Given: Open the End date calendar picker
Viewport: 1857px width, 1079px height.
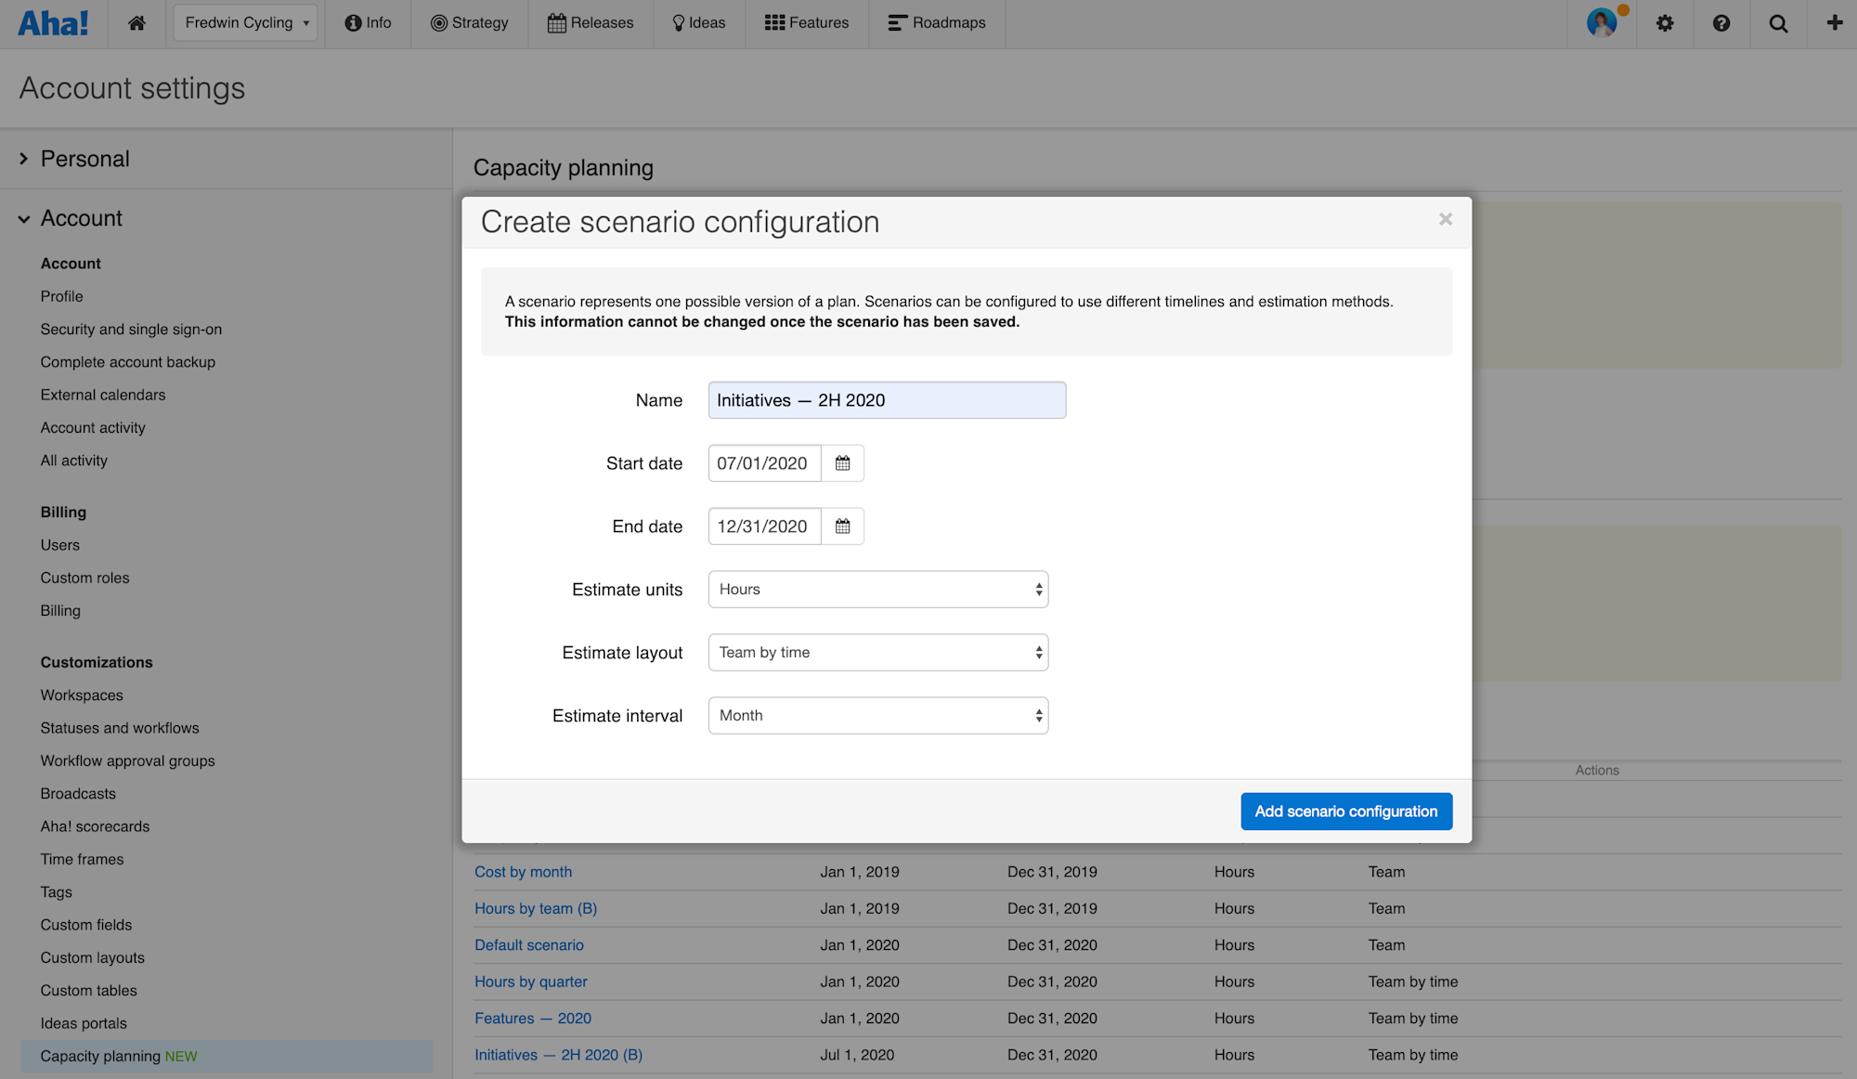Looking at the screenshot, I should 842,526.
